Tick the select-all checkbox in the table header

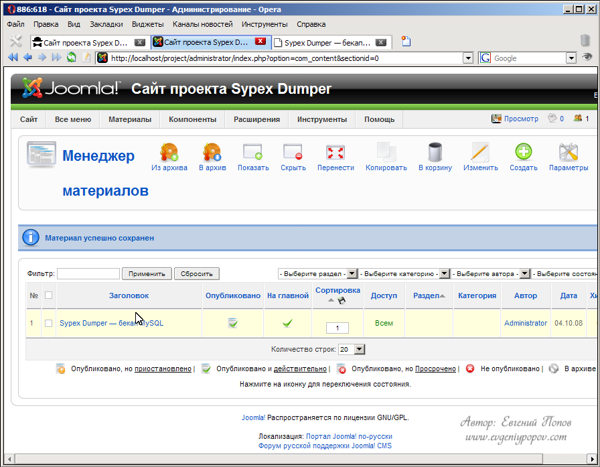pyautogui.click(x=49, y=295)
